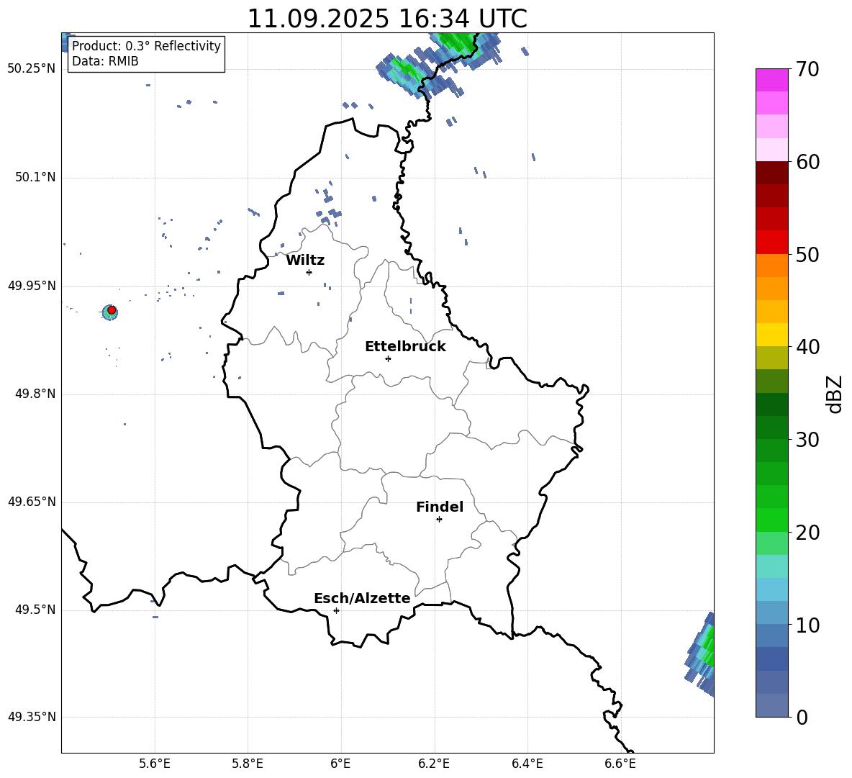
Task: Click the Wiltz label
Action: coord(305,261)
